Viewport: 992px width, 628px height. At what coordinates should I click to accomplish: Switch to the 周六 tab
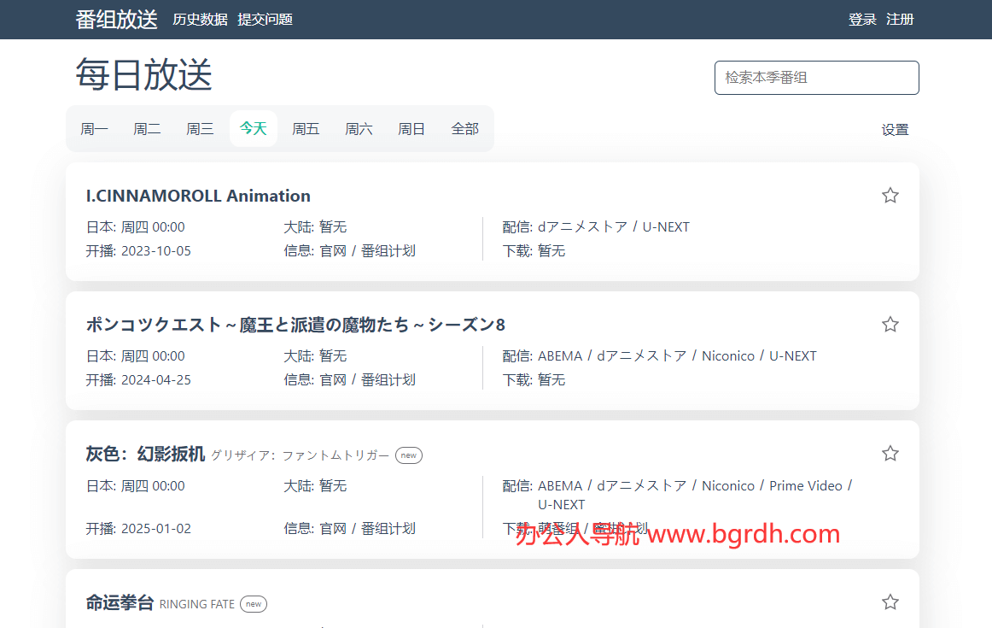click(359, 129)
